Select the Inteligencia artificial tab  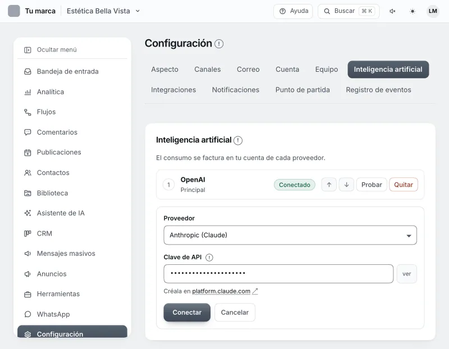[388, 69]
